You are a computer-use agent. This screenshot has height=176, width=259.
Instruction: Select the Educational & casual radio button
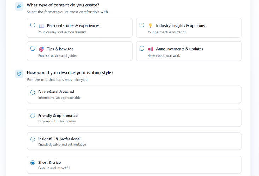(x=33, y=92)
